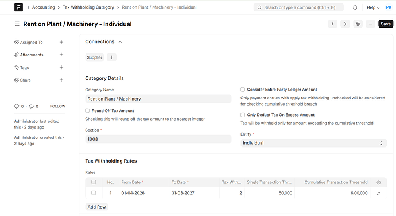Click Single Transaction Thr... column header
The image size is (396, 216).
(x=270, y=182)
